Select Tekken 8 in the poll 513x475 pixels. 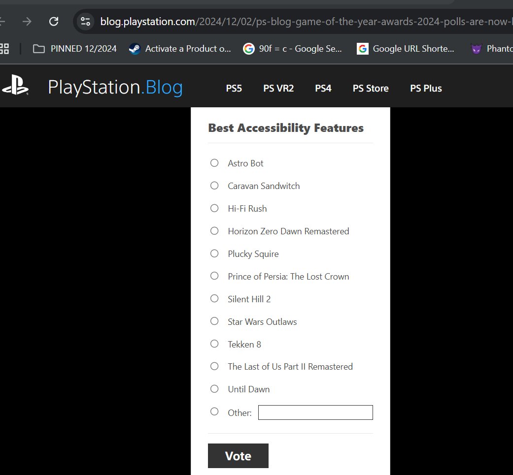pyautogui.click(x=214, y=344)
